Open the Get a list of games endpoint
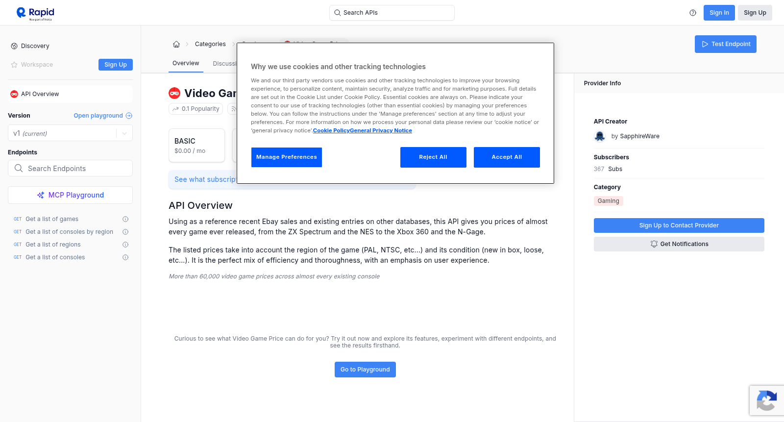The image size is (784, 422). click(x=52, y=219)
